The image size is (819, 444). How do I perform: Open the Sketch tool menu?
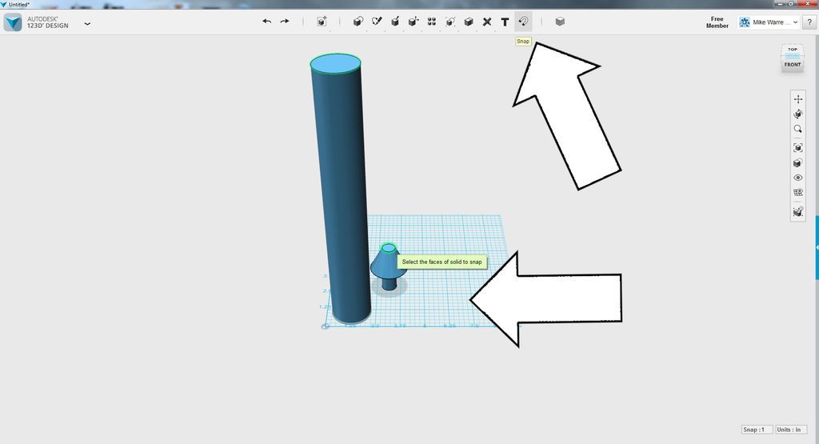[377, 22]
